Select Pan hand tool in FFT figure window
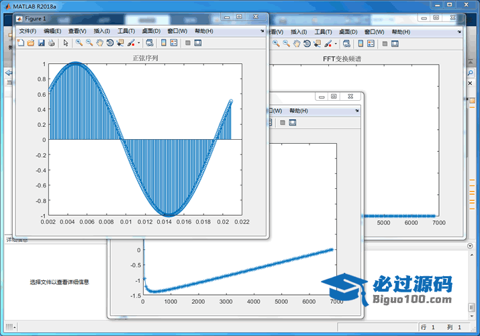 296,44
